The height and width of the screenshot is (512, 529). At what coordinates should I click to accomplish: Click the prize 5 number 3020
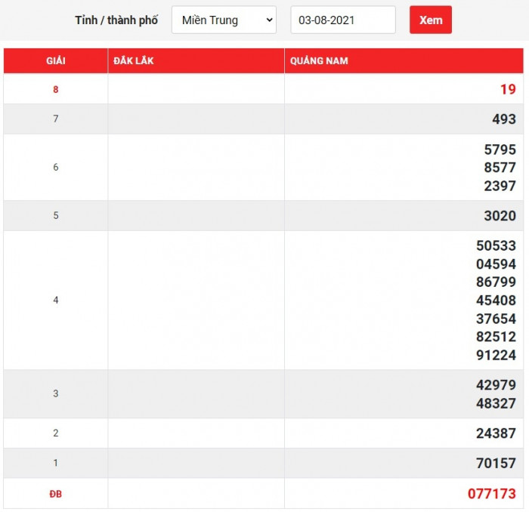pos(500,216)
